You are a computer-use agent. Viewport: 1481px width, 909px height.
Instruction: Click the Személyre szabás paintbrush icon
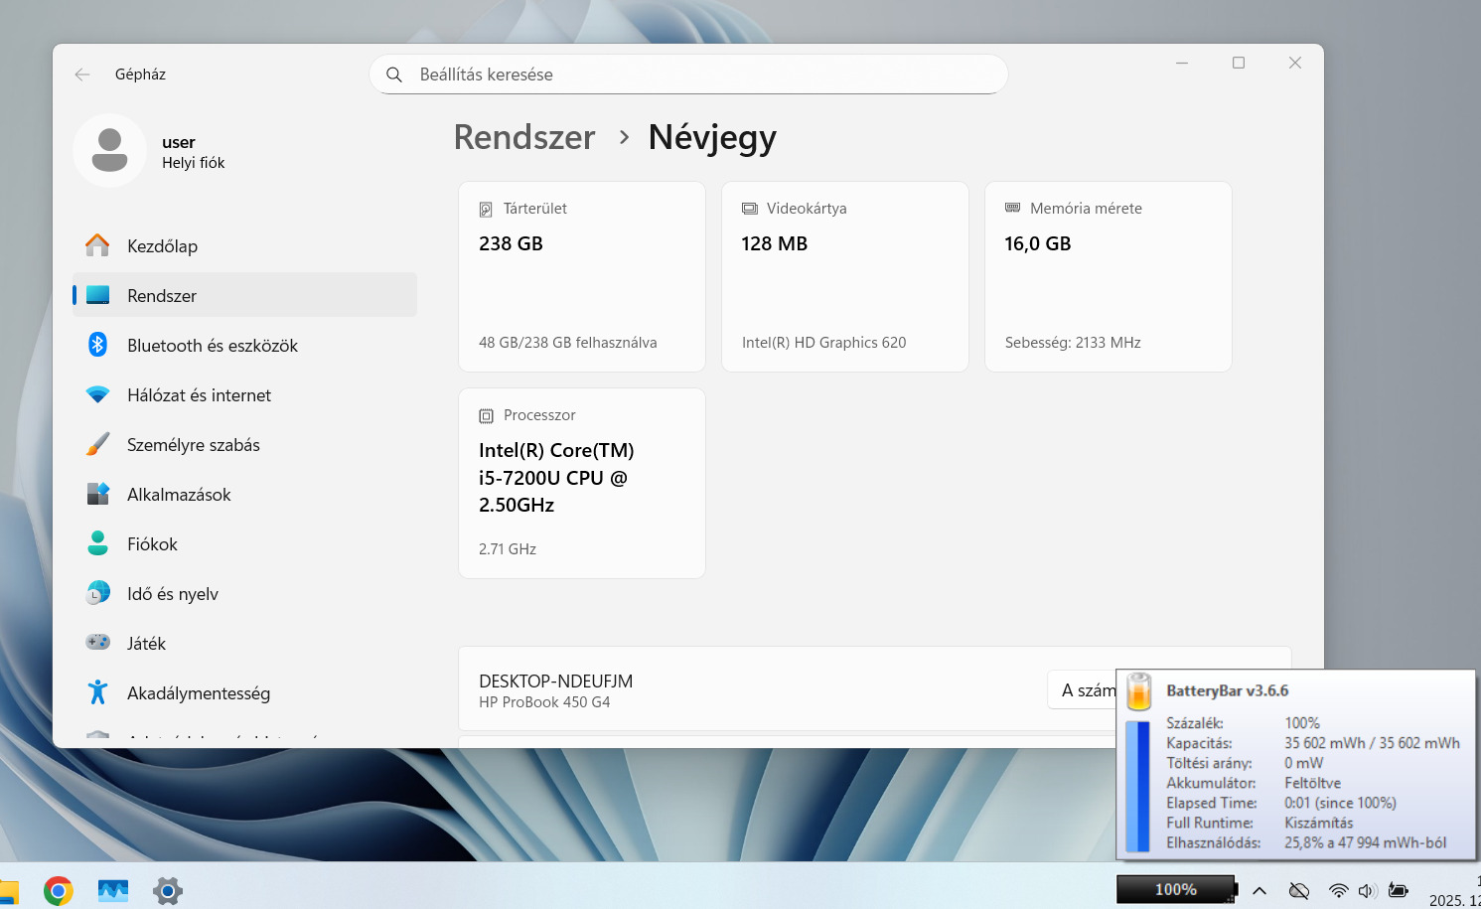[x=97, y=443]
